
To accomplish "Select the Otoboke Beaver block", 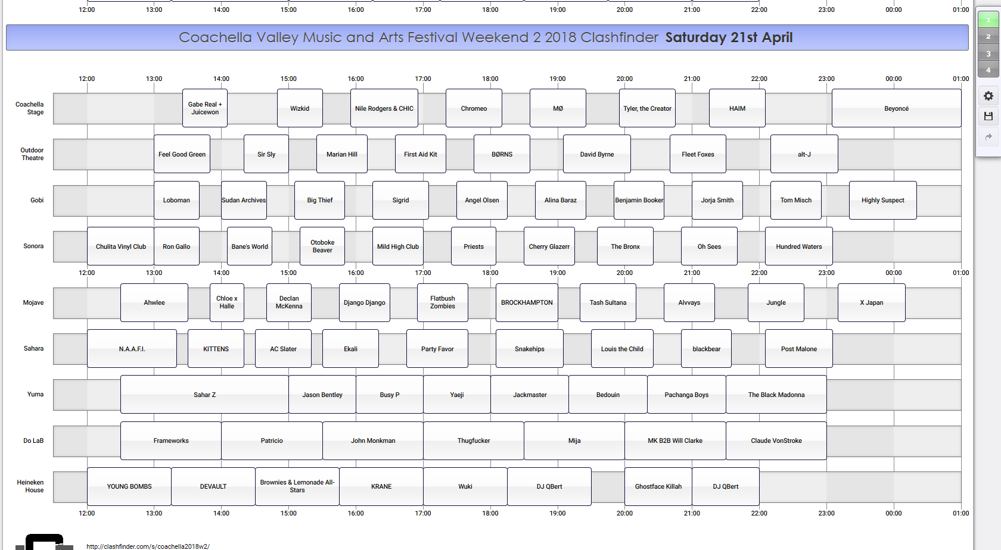I will (x=322, y=246).
